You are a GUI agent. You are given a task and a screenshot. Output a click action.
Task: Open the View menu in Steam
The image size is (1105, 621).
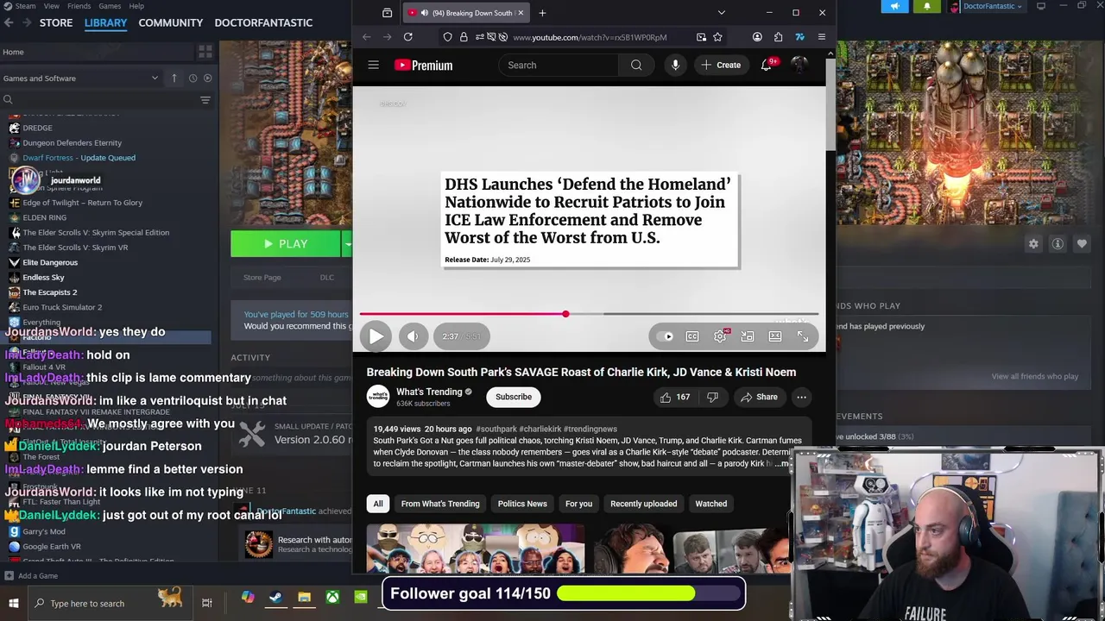53,6
